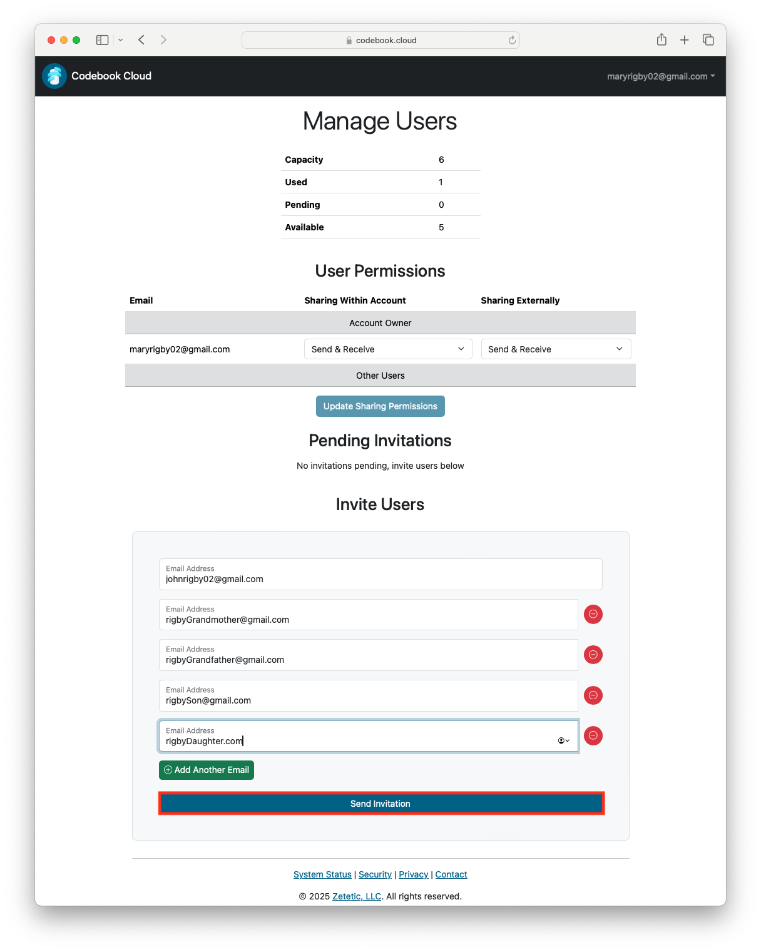The height and width of the screenshot is (952, 761).
Task: Open the Privacy link in footer
Action: click(413, 874)
